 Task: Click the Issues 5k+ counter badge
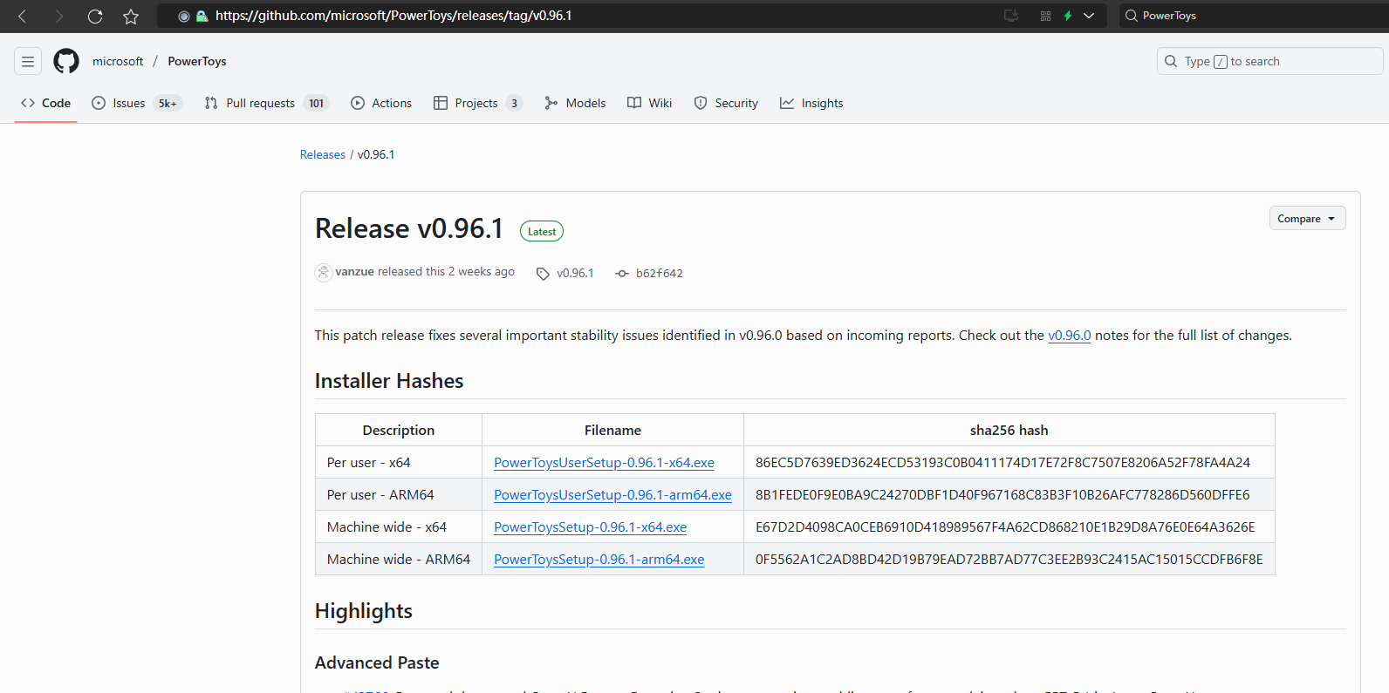pos(168,103)
